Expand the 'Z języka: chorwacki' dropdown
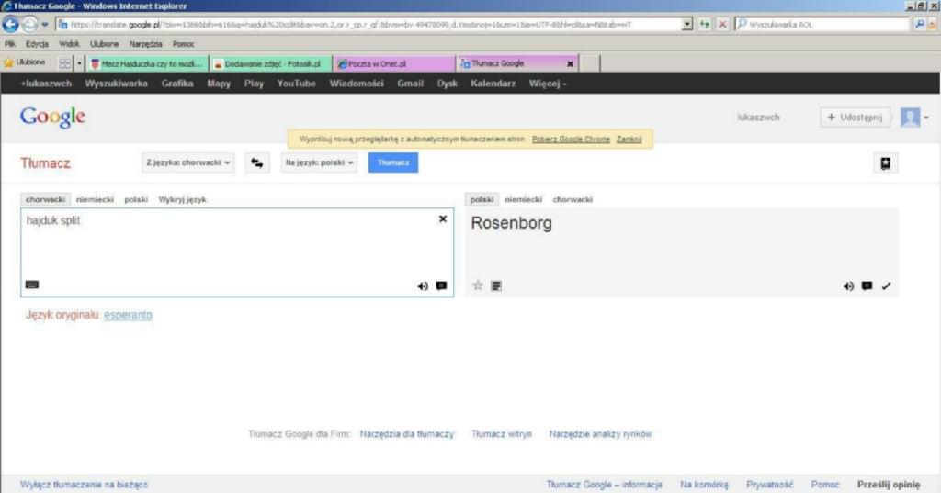The height and width of the screenshot is (493, 941). pos(187,162)
